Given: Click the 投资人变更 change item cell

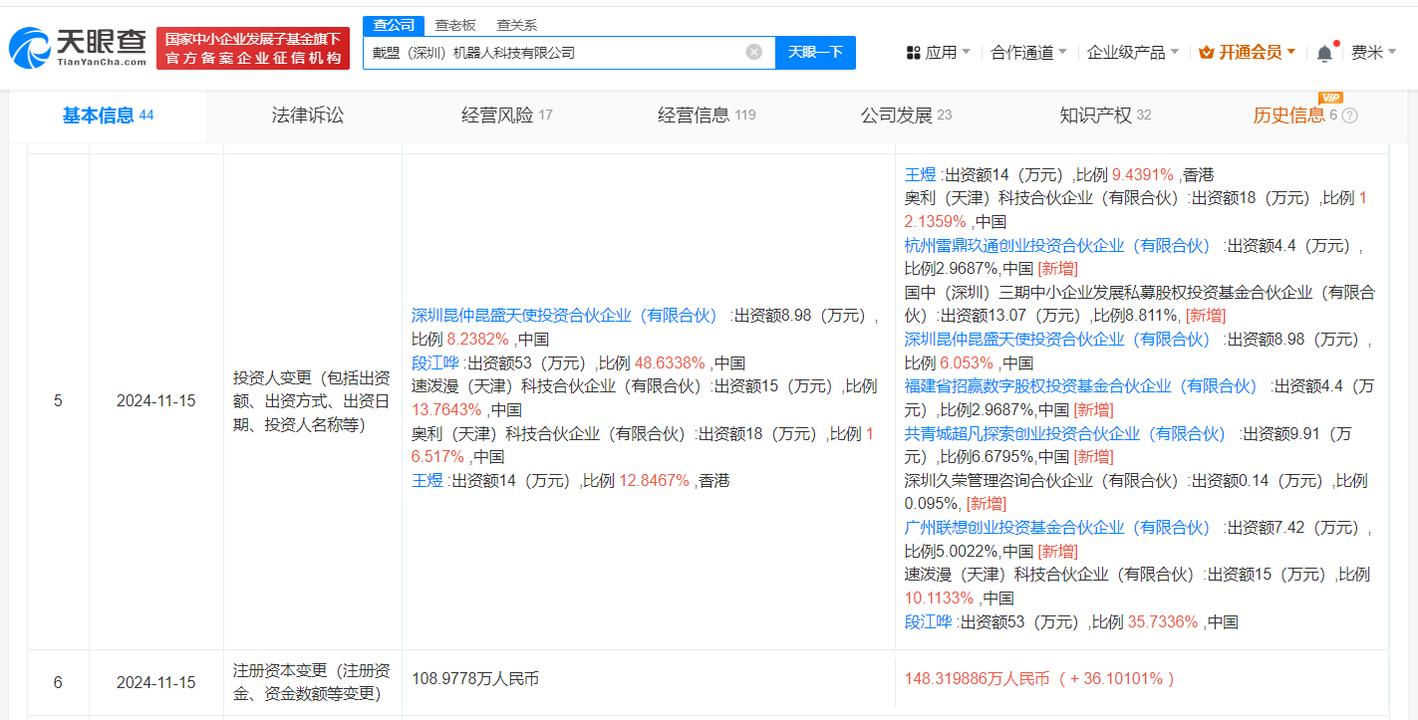Looking at the screenshot, I should (x=311, y=401).
